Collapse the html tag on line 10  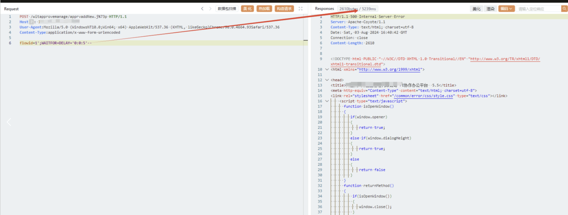pos(327,69)
